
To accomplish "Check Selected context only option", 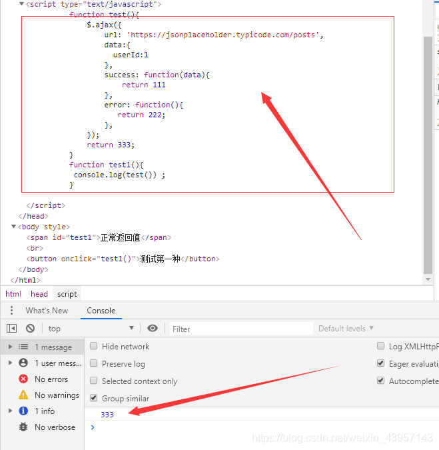I will click(x=93, y=381).
